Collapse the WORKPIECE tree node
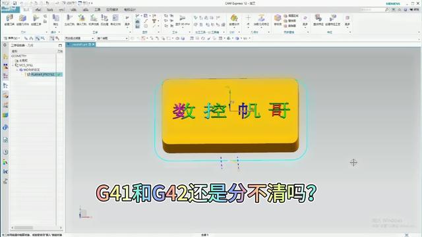Image resolution: width=422 pixels, height=237 pixels. 17,70
